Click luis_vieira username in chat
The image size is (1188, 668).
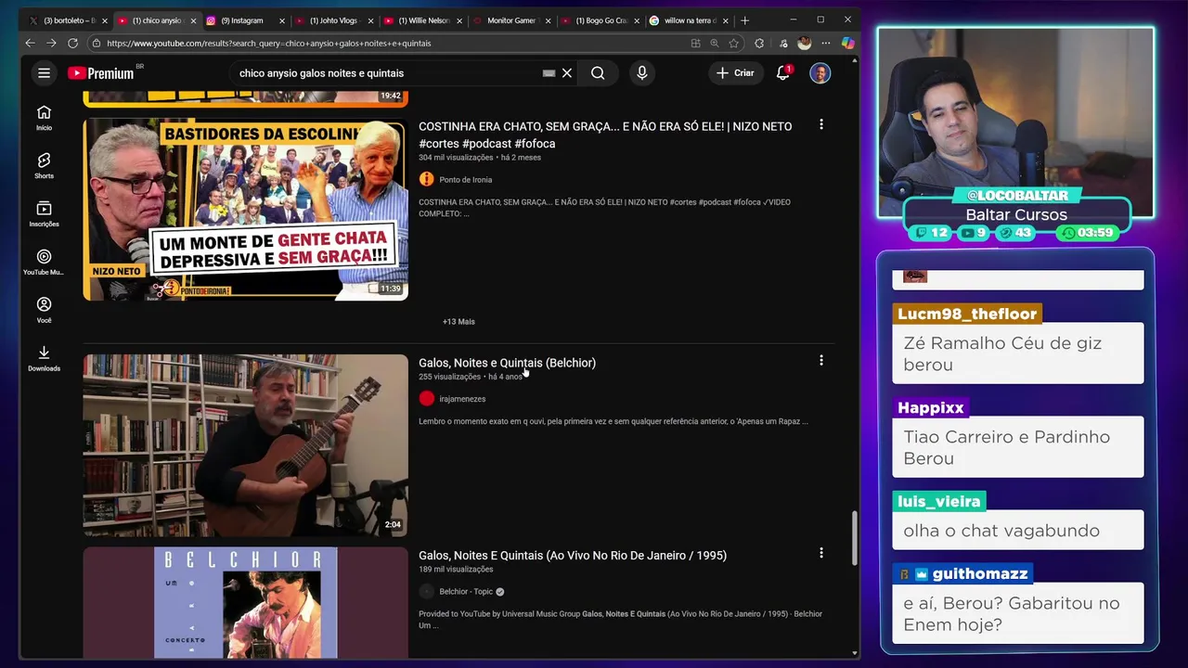[x=938, y=502]
